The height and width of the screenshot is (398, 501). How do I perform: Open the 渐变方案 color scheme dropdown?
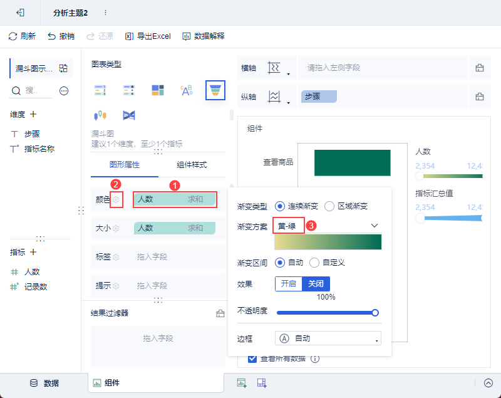[374, 225]
